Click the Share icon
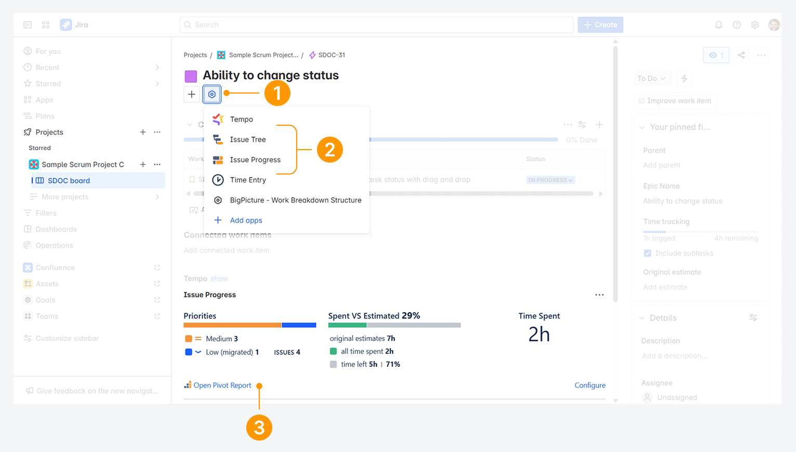Viewport: 796px width, 452px height. click(x=741, y=55)
